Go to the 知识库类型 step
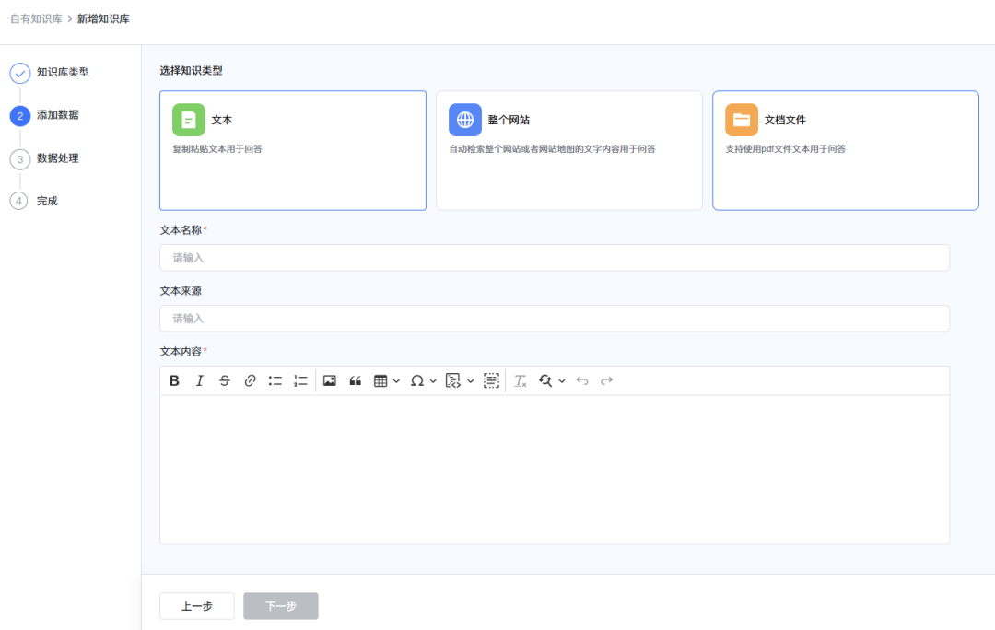The height and width of the screenshot is (630, 995). [62, 72]
